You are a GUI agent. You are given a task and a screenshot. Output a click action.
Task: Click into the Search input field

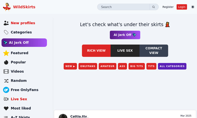point(124,7)
